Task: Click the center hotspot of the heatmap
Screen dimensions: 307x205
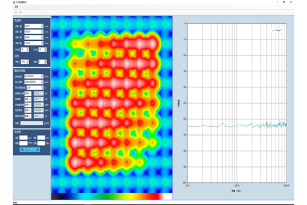Action: (114, 103)
